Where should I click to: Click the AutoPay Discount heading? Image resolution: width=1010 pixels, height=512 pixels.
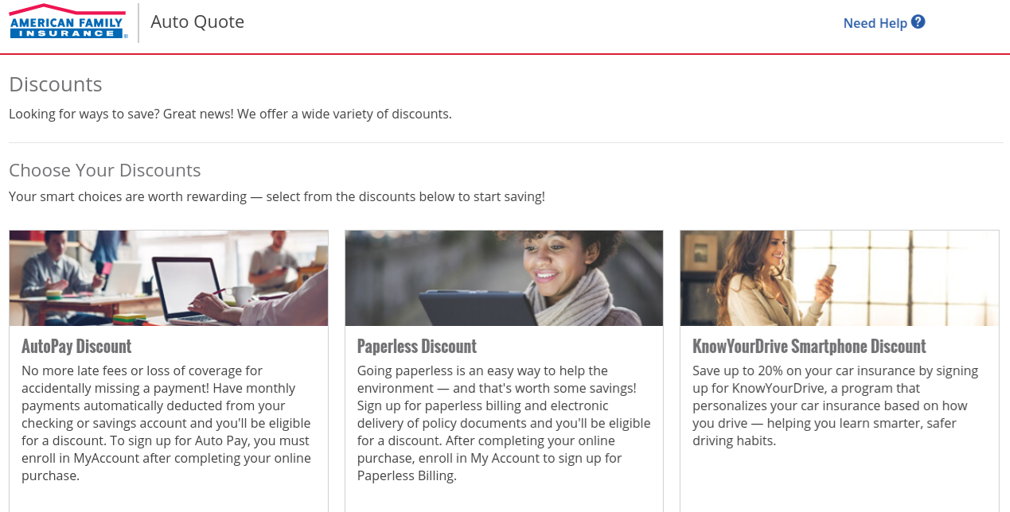(76, 346)
